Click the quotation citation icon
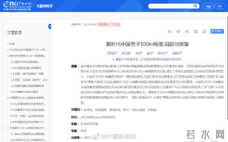 [x=169, y=31]
